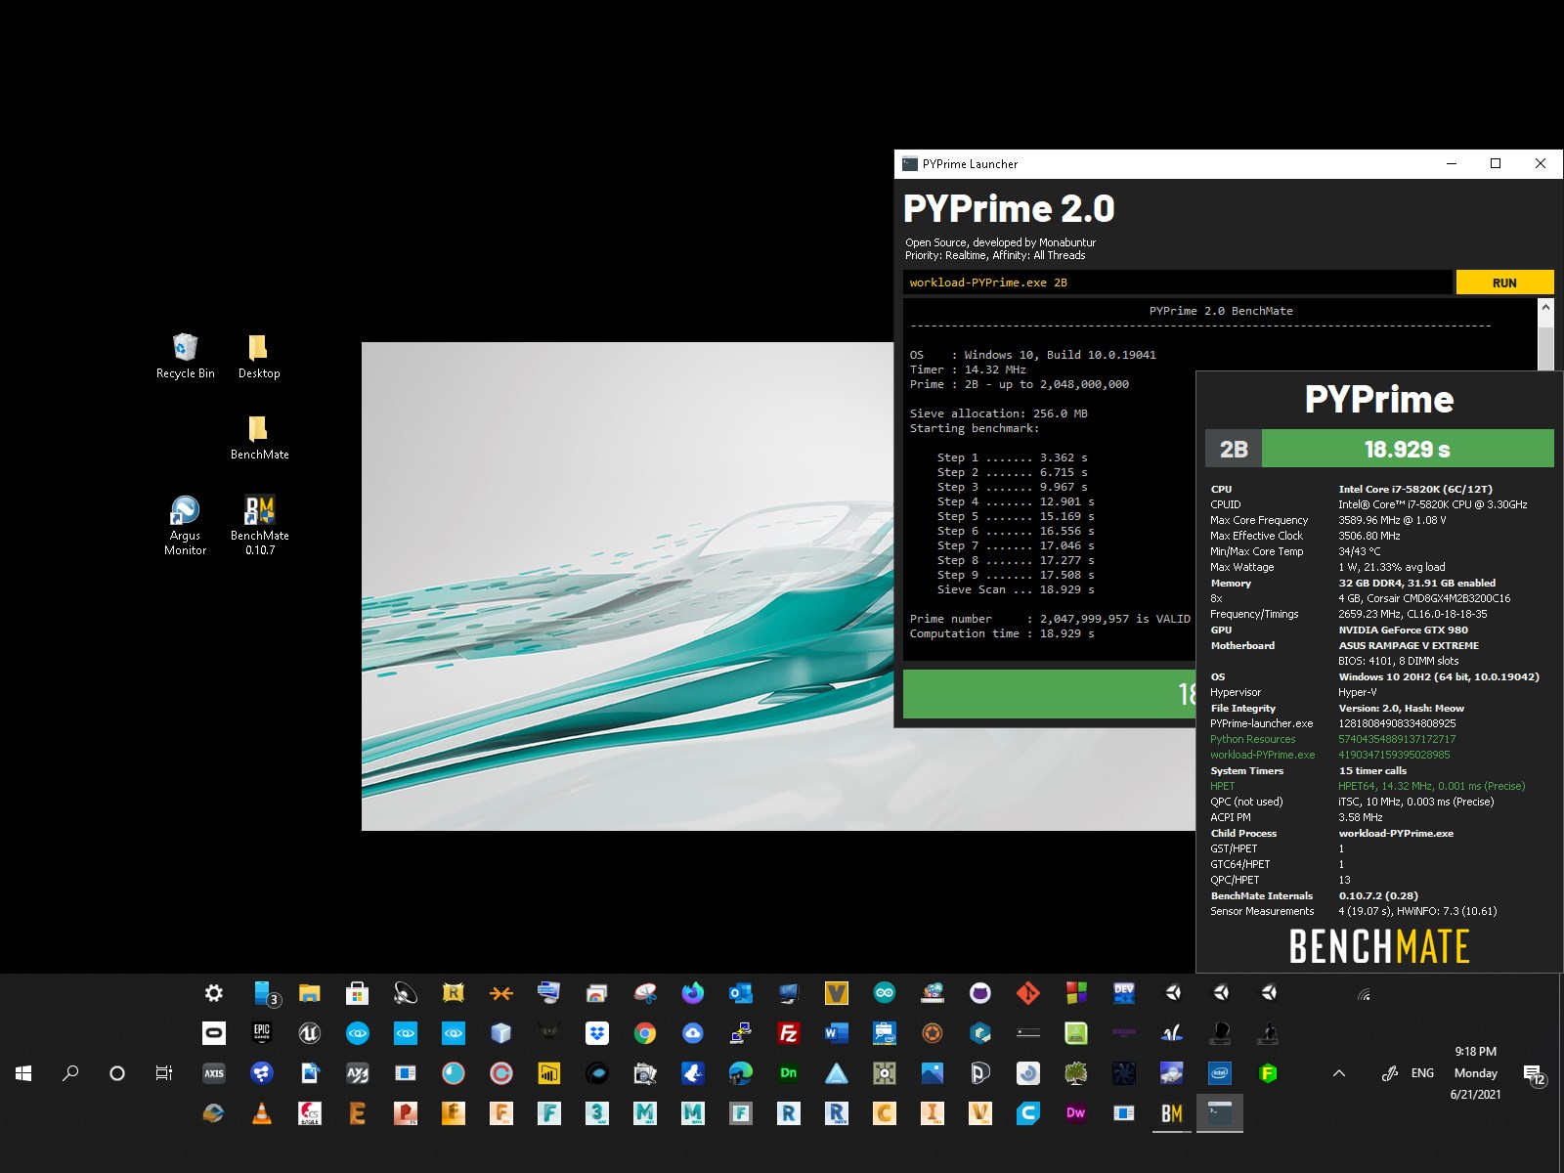The image size is (1564, 1173).
Task: Select the Argus Monitor desktop shortcut
Action: click(185, 525)
